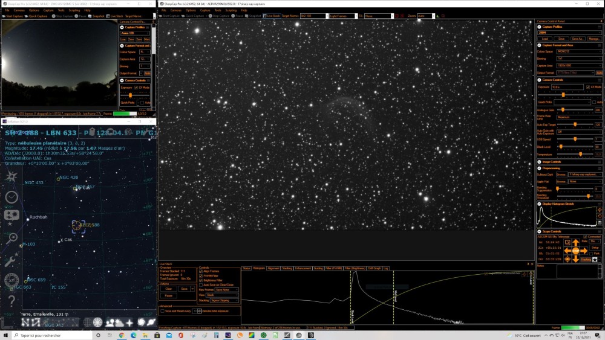Open Capture Area 1920x1080 dropdown
605x340 pixels.
[579, 66]
